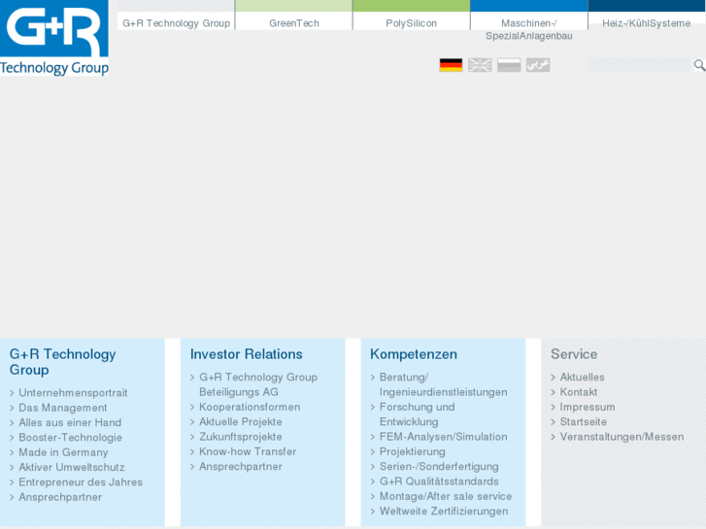The height and width of the screenshot is (529, 706).
Task: Open Know-how Transfer link
Action: (x=248, y=451)
